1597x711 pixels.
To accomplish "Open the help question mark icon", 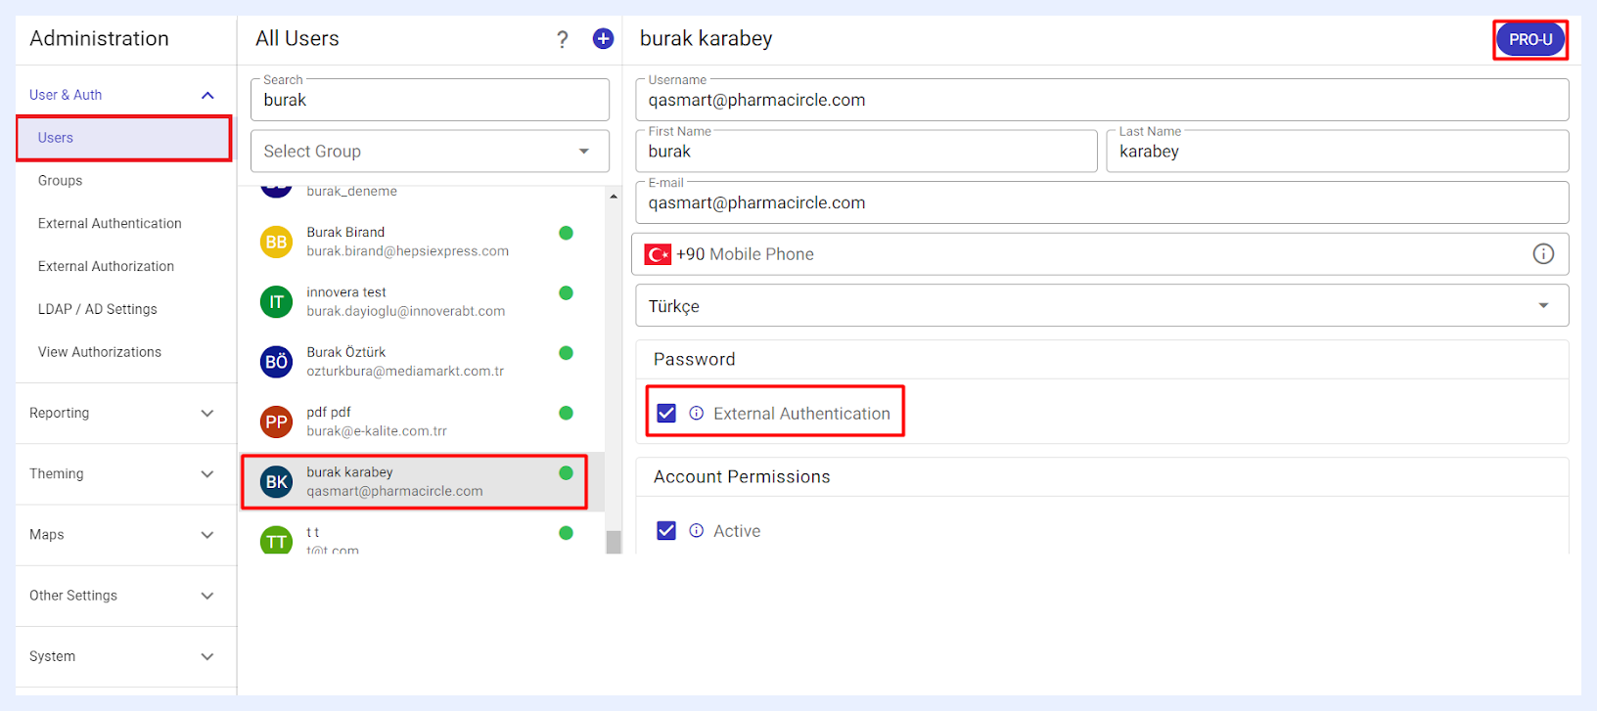I will [563, 39].
